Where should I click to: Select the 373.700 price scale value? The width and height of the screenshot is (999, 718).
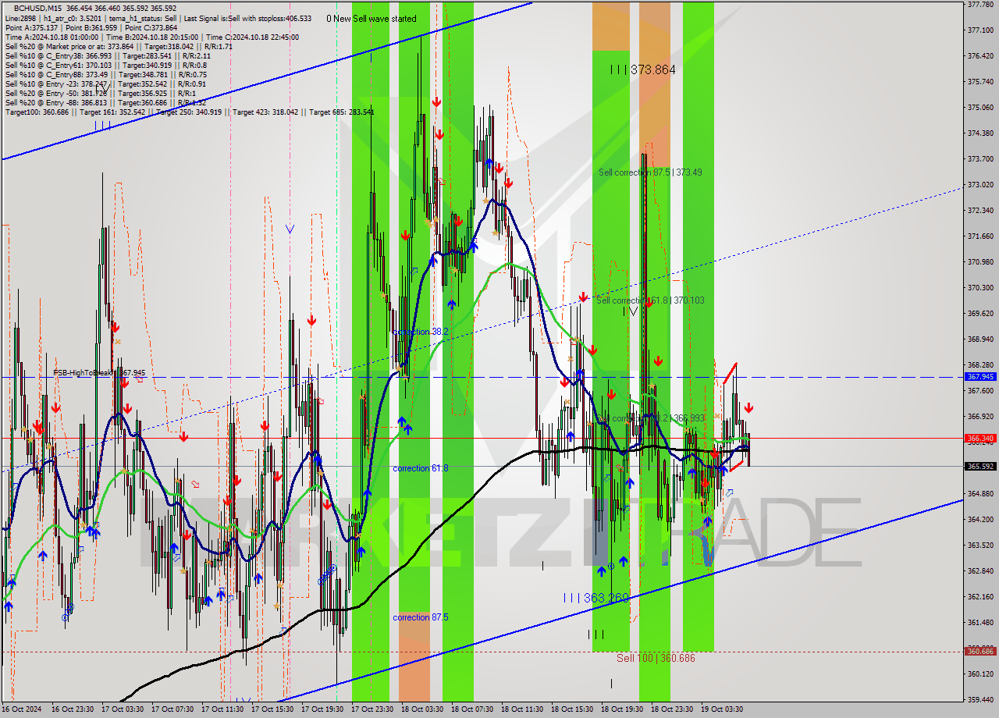tap(980, 158)
